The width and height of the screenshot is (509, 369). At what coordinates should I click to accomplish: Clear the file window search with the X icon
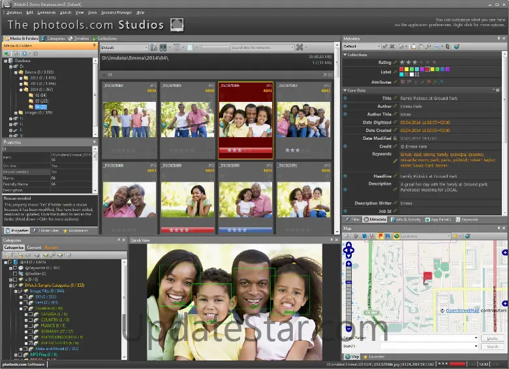pyautogui.click(x=299, y=48)
